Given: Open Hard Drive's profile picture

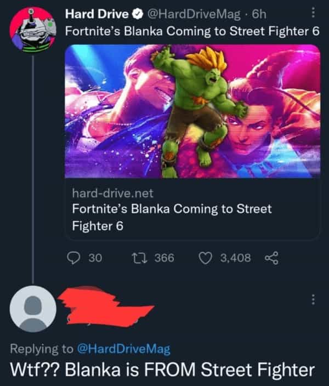Looking at the screenshot, I should pos(33,31).
